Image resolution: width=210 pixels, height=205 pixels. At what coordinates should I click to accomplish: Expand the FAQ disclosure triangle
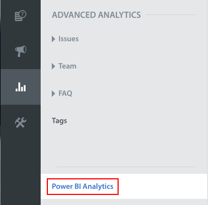[x=53, y=94]
